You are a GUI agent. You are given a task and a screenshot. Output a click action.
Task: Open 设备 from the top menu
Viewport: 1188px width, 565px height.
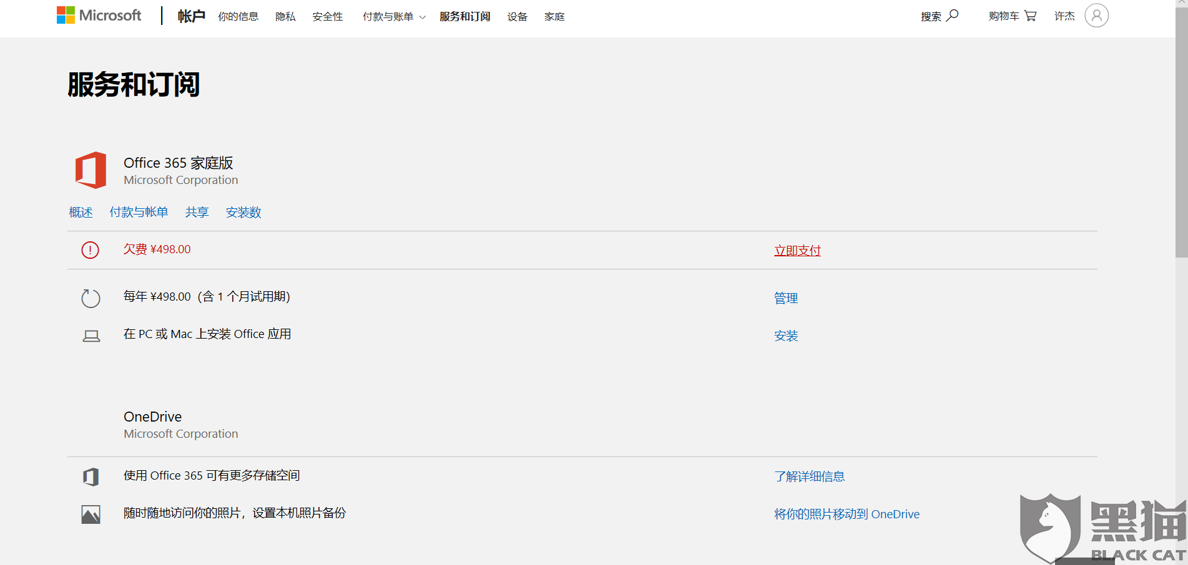pyautogui.click(x=517, y=16)
